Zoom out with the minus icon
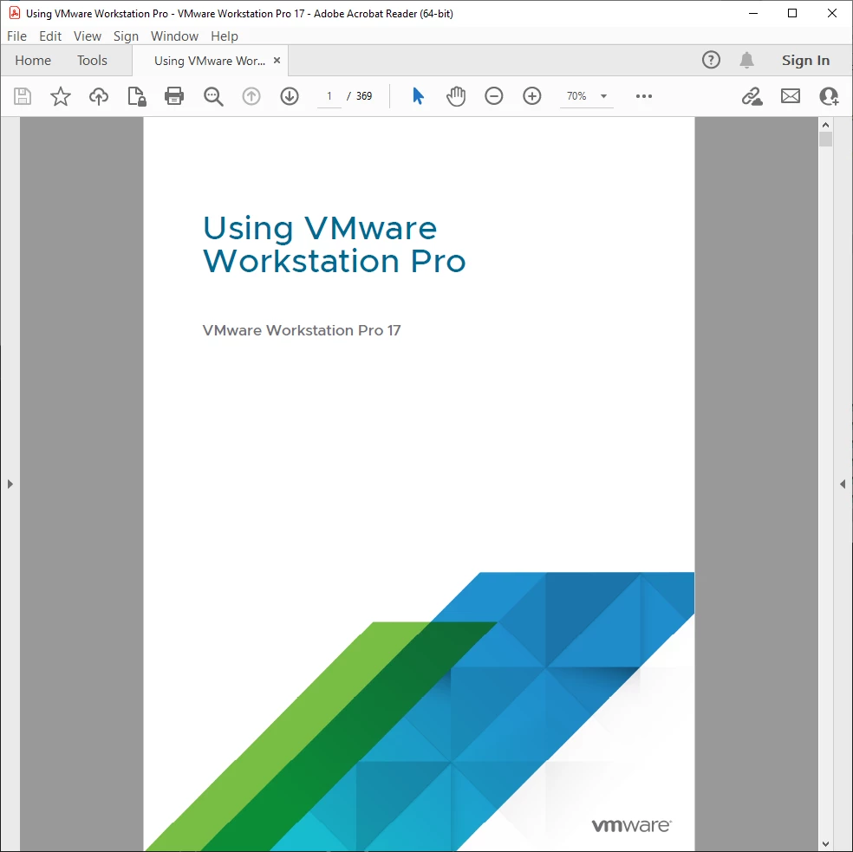This screenshot has height=852, width=853. tap(494, 96)
